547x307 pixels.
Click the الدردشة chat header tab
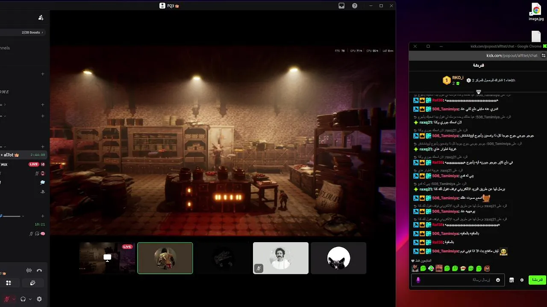click(x=478, y=65)
